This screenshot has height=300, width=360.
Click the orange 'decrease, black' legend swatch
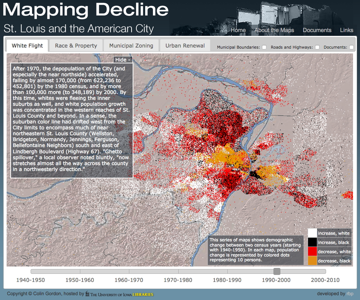[x=312, y=261]
